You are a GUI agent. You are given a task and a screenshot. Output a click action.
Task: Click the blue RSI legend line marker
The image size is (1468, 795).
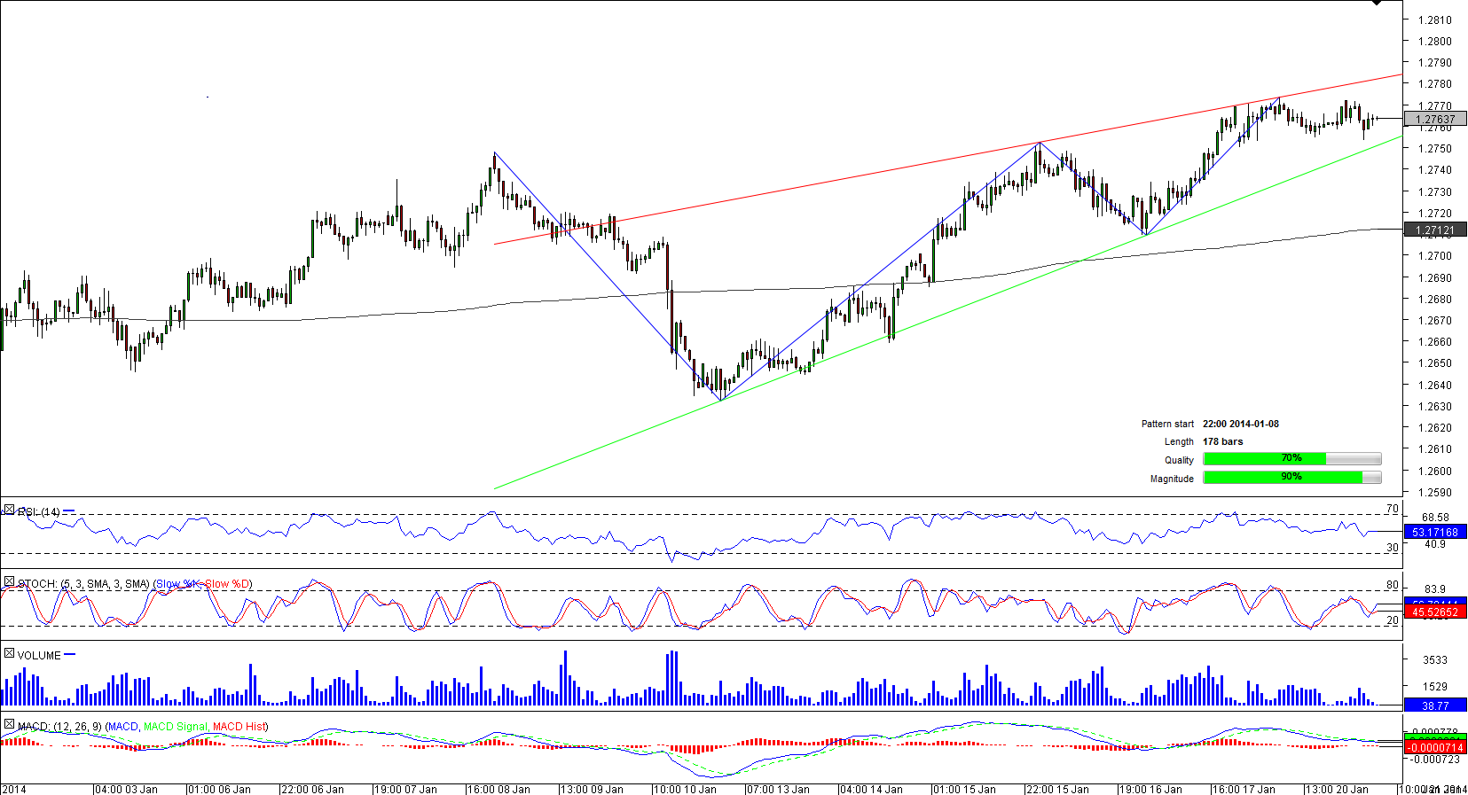69,511
